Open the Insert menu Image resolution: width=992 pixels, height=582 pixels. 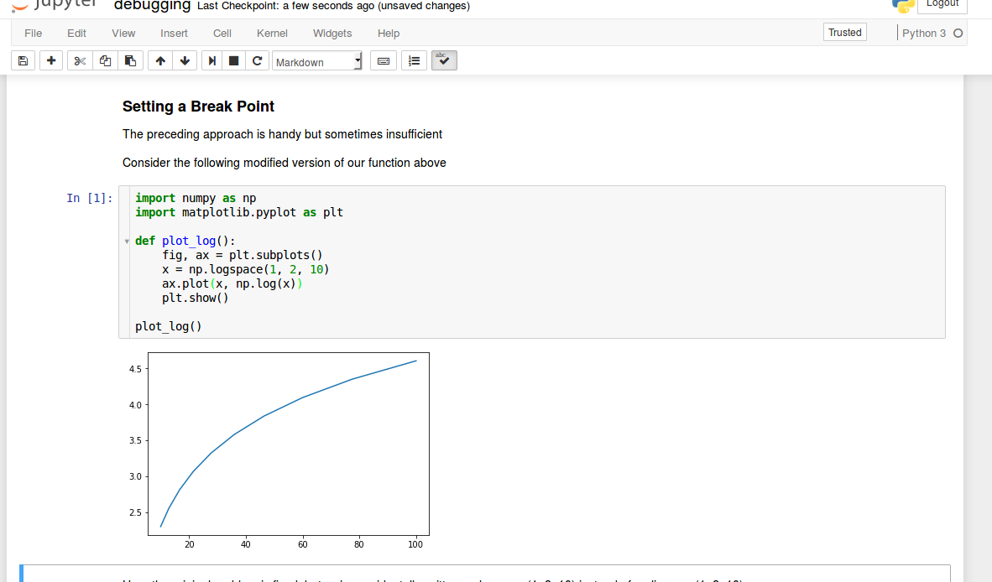(x=174, y=34)
